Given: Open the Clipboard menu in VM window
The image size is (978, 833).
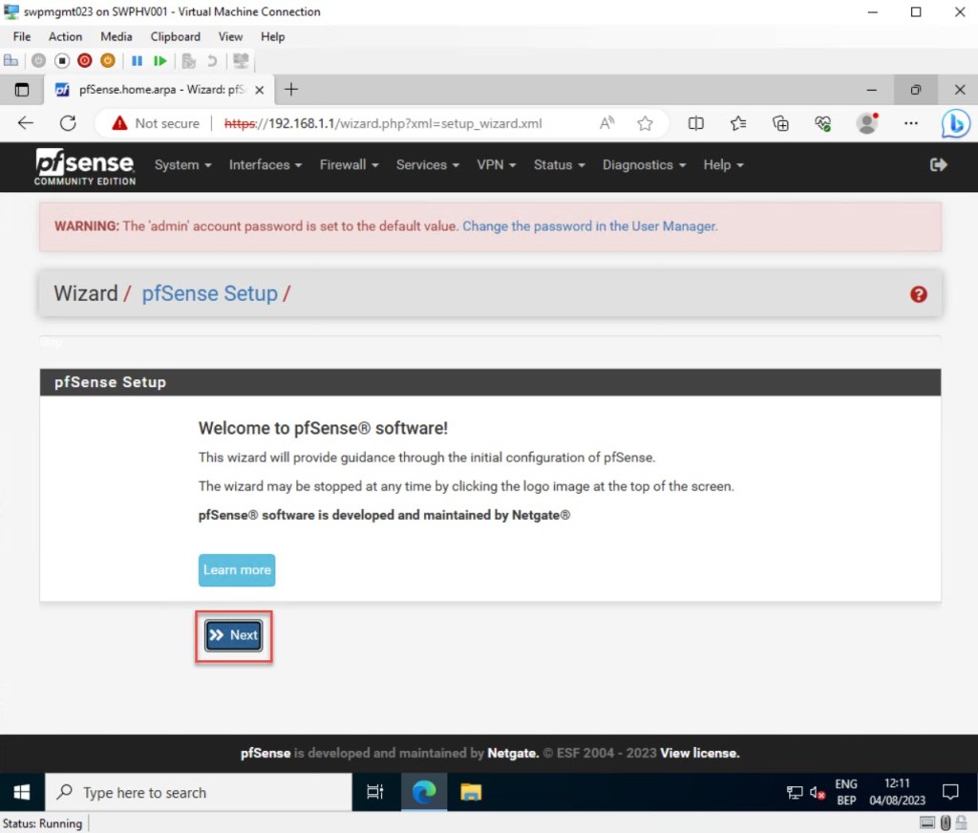Looking at the screenshot, I should pos(175,36).
